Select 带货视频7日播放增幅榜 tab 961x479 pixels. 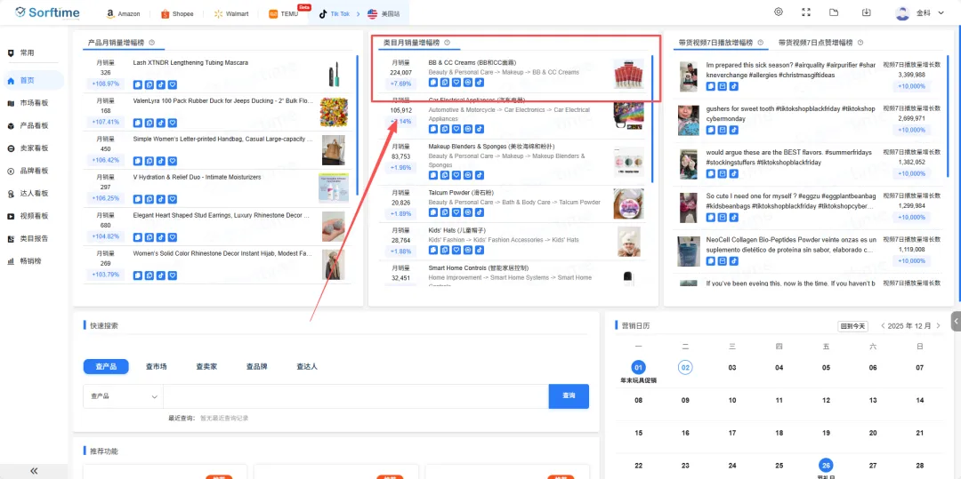715,43
